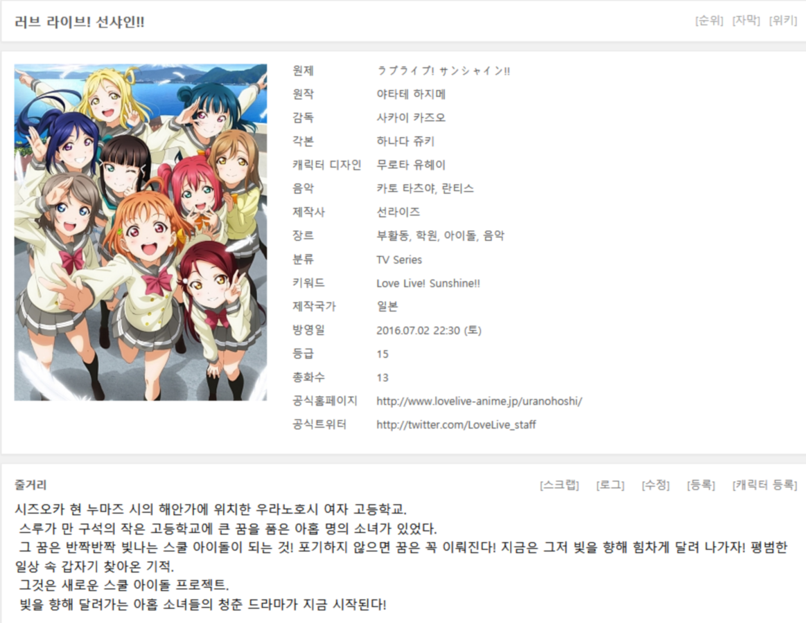Image resolution: width=806 pixels, height=623 pixels.
Task: Click the original author 야타테 하지메
Action: click(411, 95)
